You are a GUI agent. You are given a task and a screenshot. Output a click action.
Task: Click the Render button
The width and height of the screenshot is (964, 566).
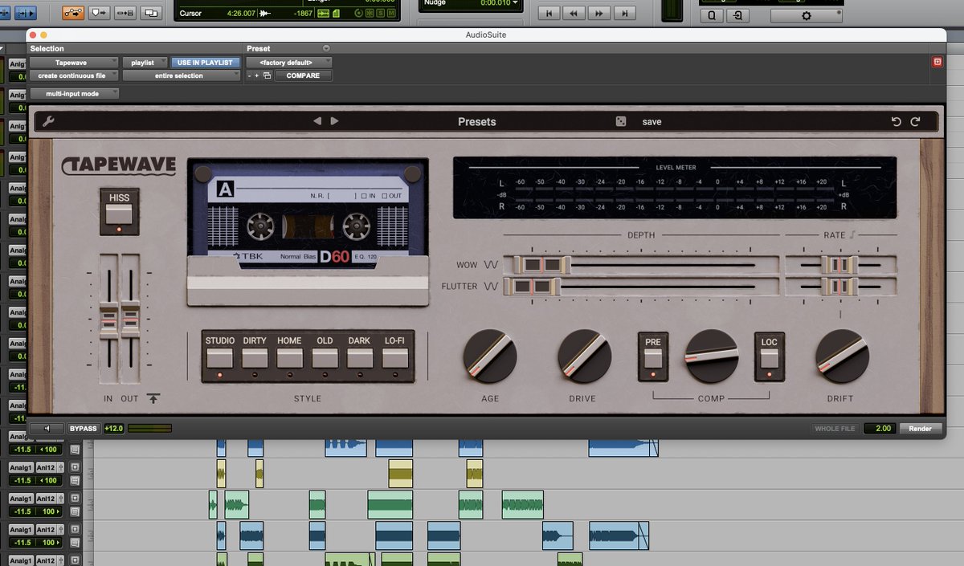920,429
